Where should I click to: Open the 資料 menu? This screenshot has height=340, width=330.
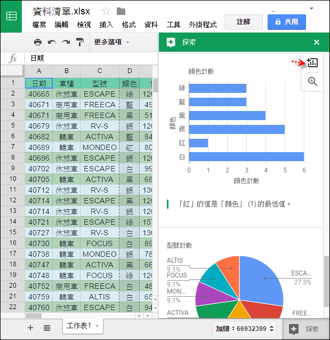point(151,25)
